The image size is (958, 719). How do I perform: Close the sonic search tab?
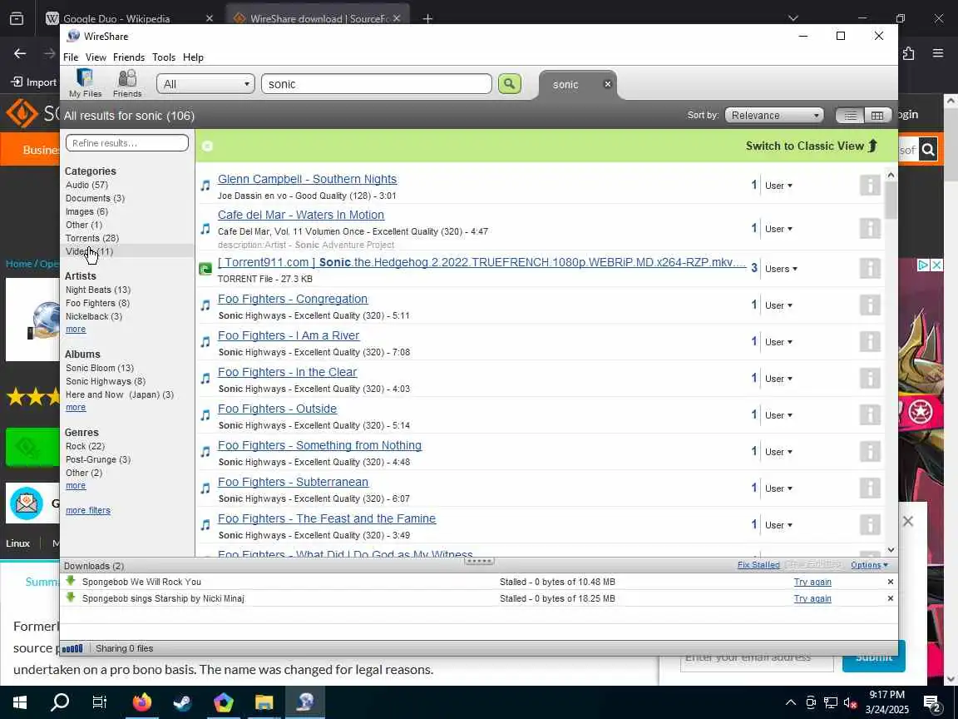pyautogui.click(x=607, y=84)
